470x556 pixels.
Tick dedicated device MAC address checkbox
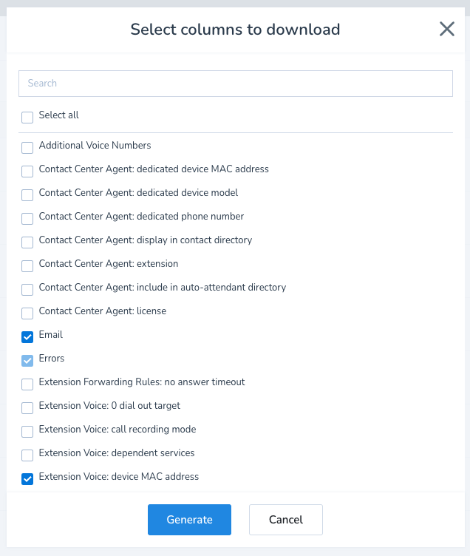click(27, 171)
